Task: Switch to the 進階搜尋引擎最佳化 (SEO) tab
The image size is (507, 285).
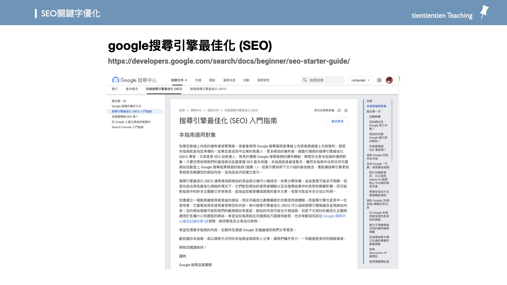Action: click(x=208, y=89)
